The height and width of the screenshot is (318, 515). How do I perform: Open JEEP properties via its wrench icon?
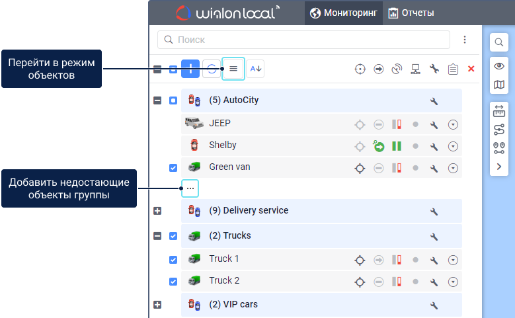coord(434,125)
